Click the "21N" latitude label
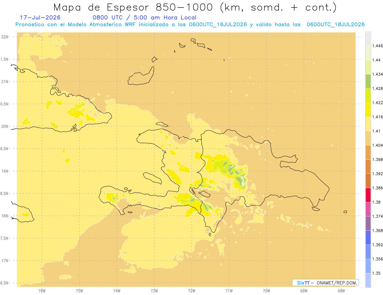This screenshot has height=295, width=383. [5, 82]
